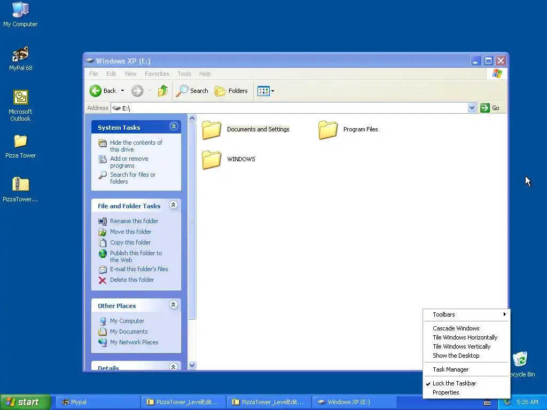Click the task pane scroll down arrow

tap(192, 366)
